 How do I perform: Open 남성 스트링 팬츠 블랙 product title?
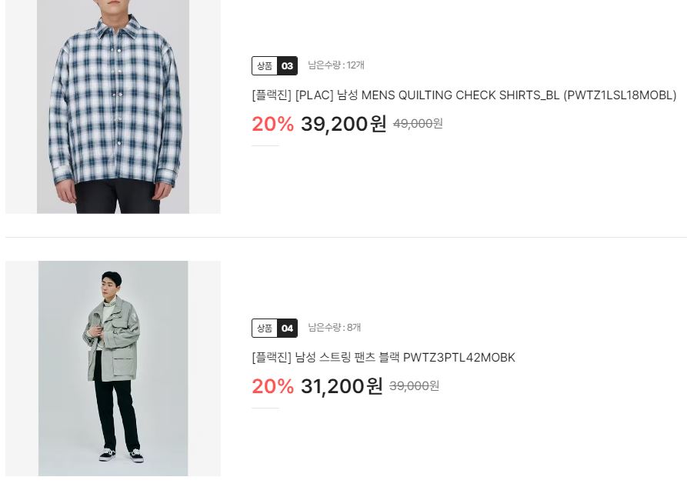click(x=383, y=357)
